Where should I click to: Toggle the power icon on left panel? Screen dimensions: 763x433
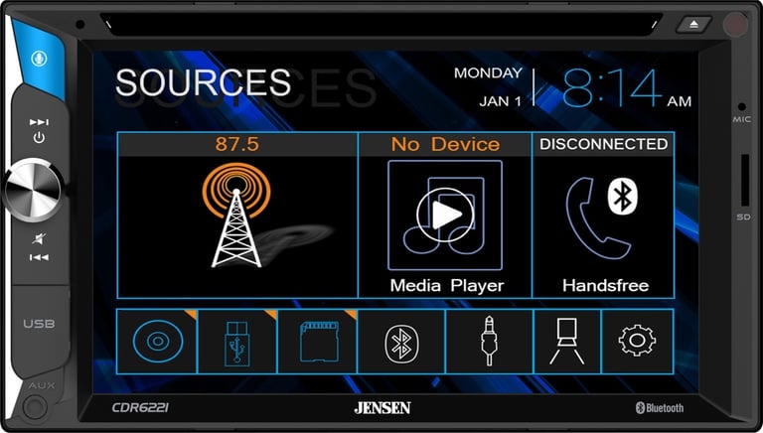(x=39, y=138)
